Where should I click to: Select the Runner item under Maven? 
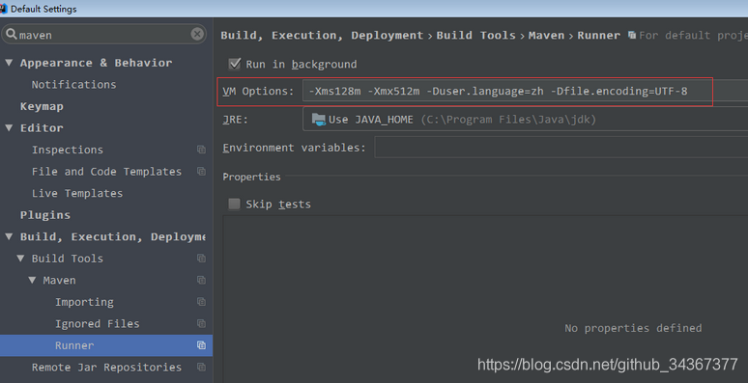pyautogui.click(x=74, y=345)
